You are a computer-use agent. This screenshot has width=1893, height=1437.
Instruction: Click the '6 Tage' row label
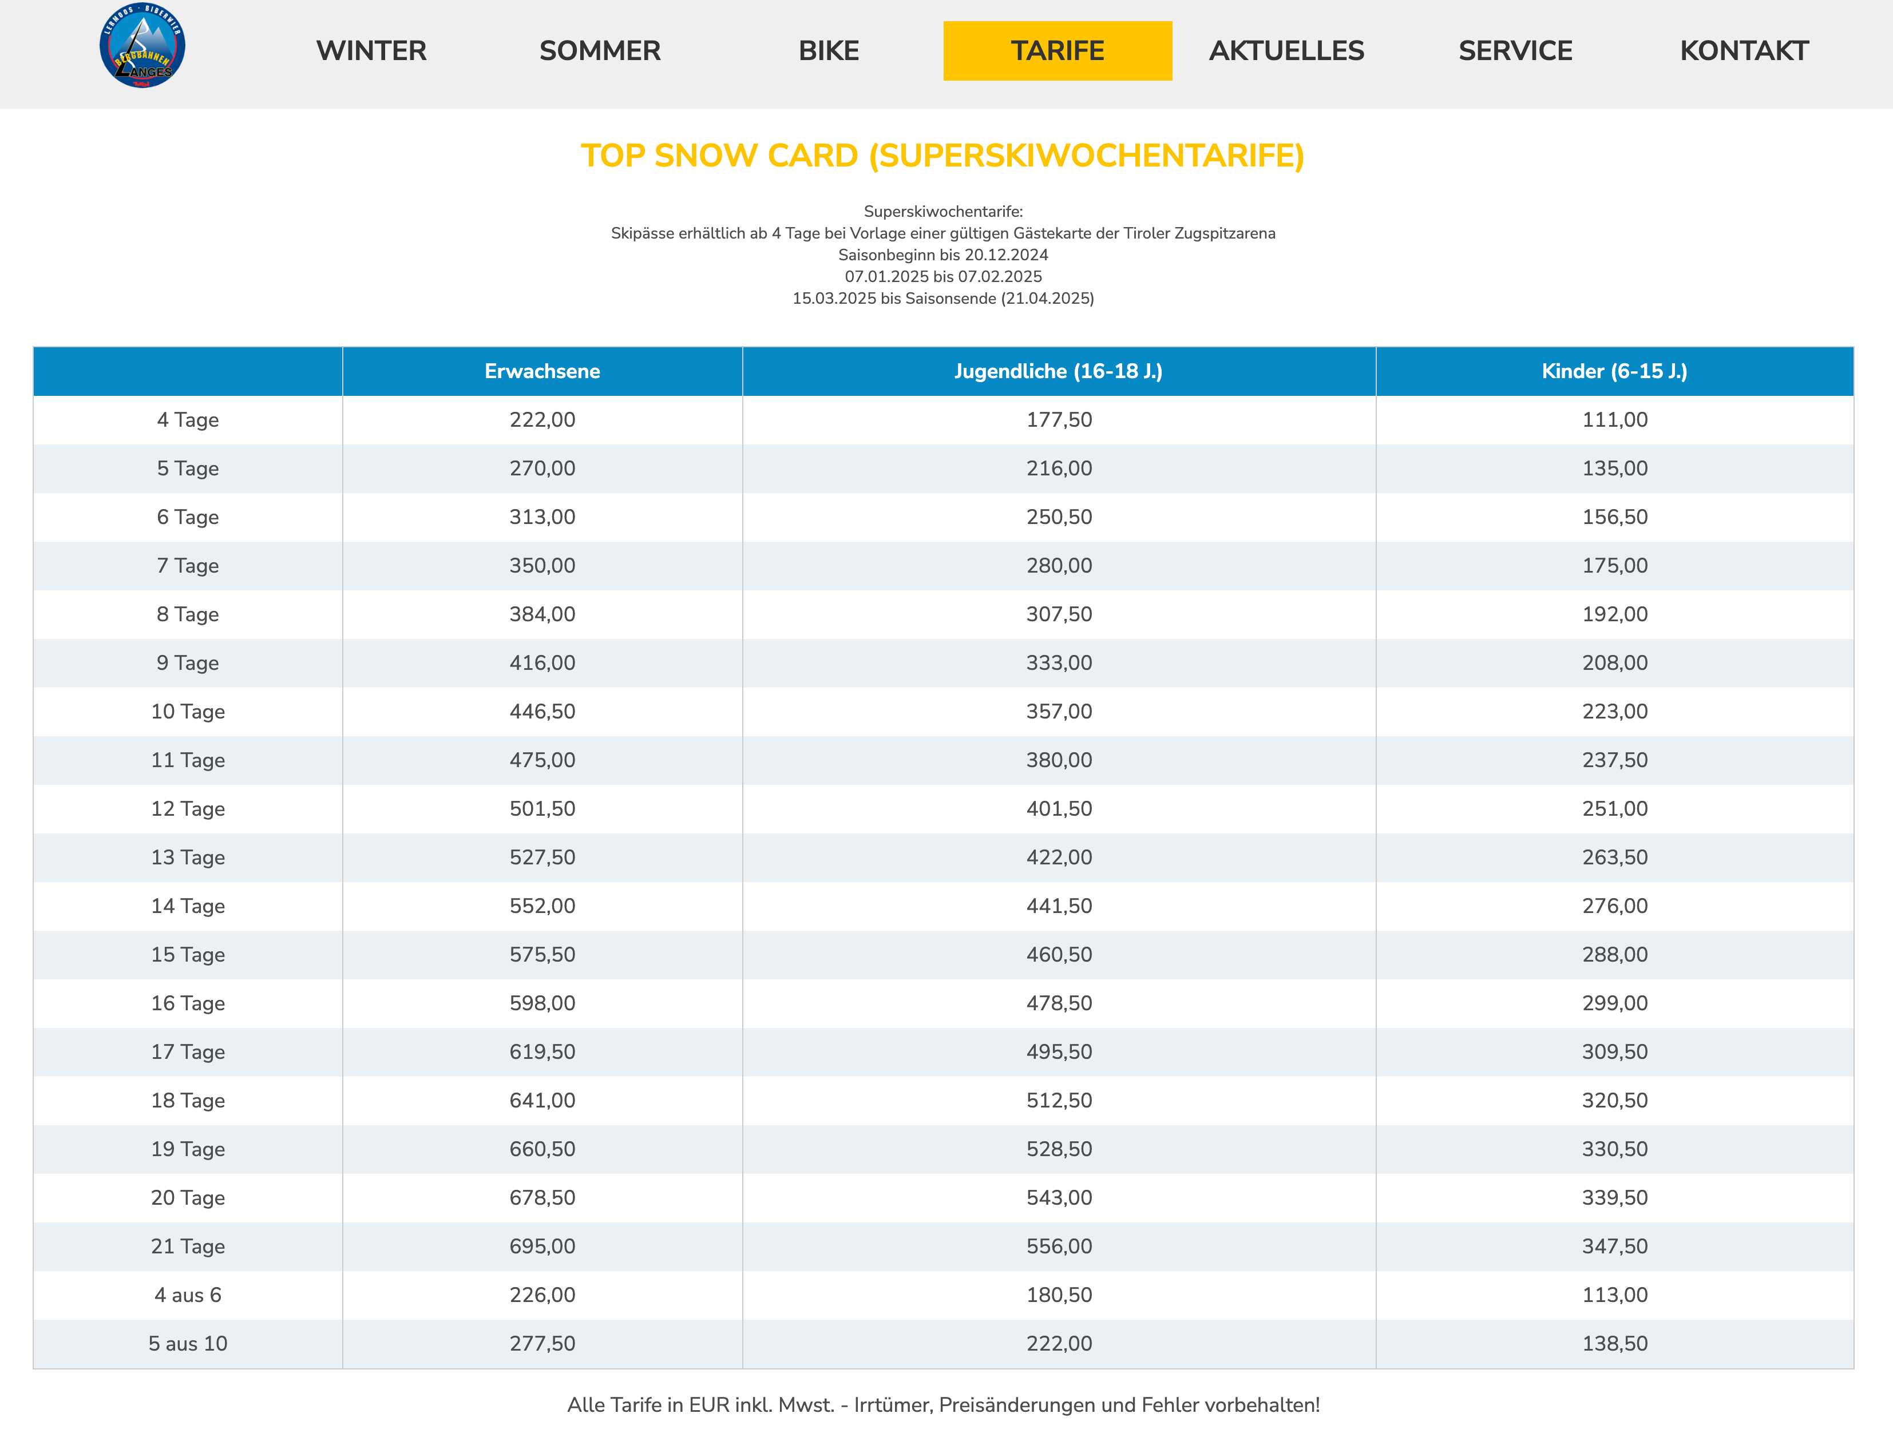tap(188, 518)
